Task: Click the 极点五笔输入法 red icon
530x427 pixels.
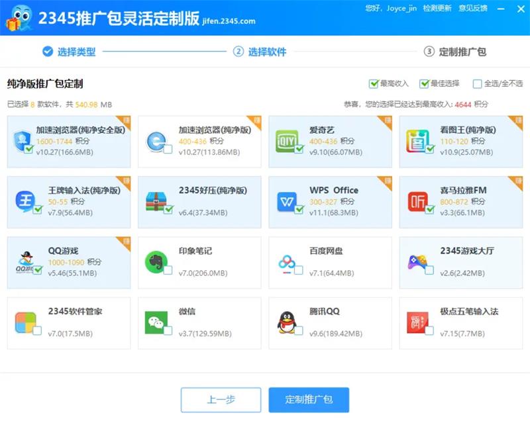Action: tap(417, 322)
